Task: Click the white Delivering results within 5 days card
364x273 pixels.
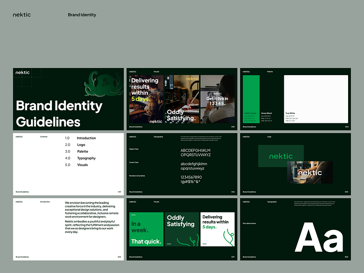Action: (x=217, y=229)
